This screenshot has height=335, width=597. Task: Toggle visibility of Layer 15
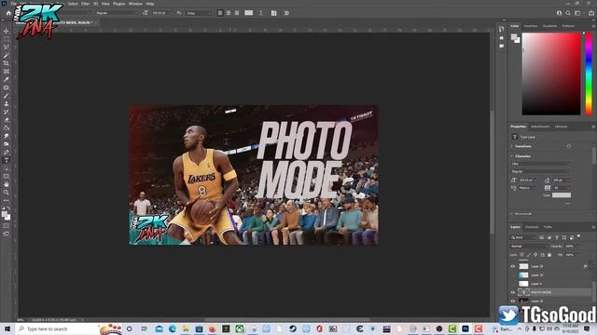point(513,267)
